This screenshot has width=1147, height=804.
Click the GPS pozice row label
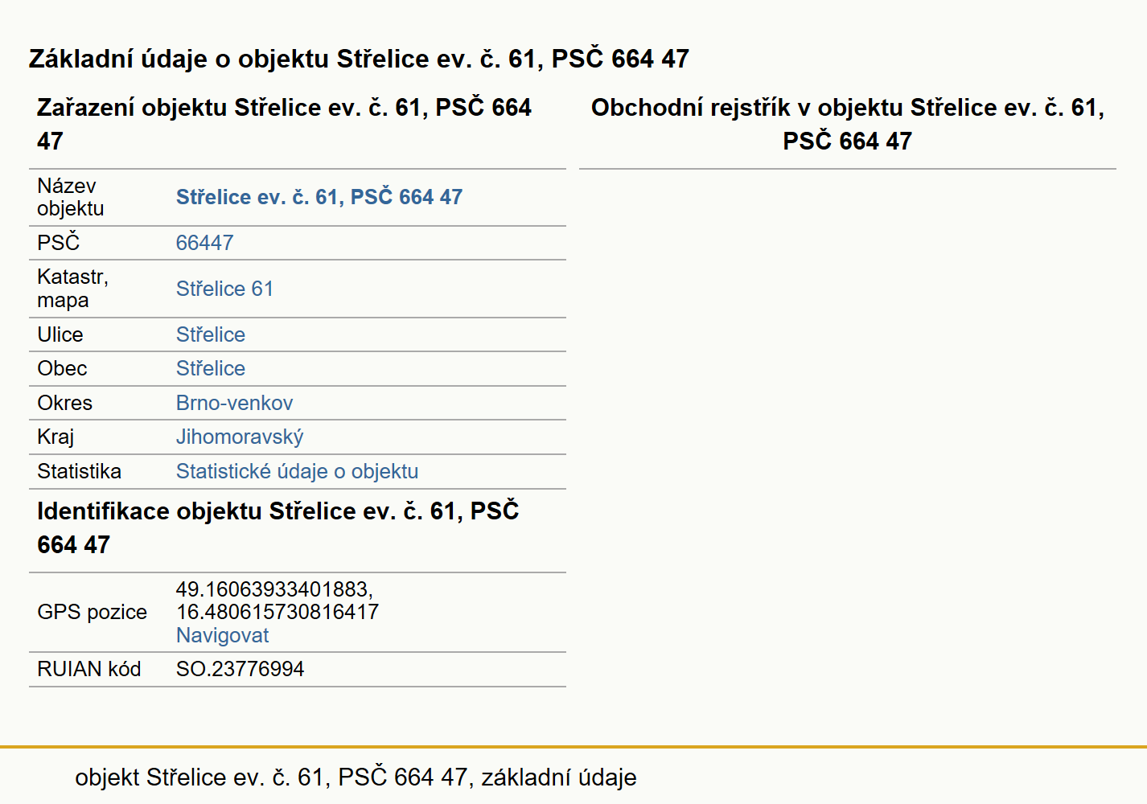(92, 612)
